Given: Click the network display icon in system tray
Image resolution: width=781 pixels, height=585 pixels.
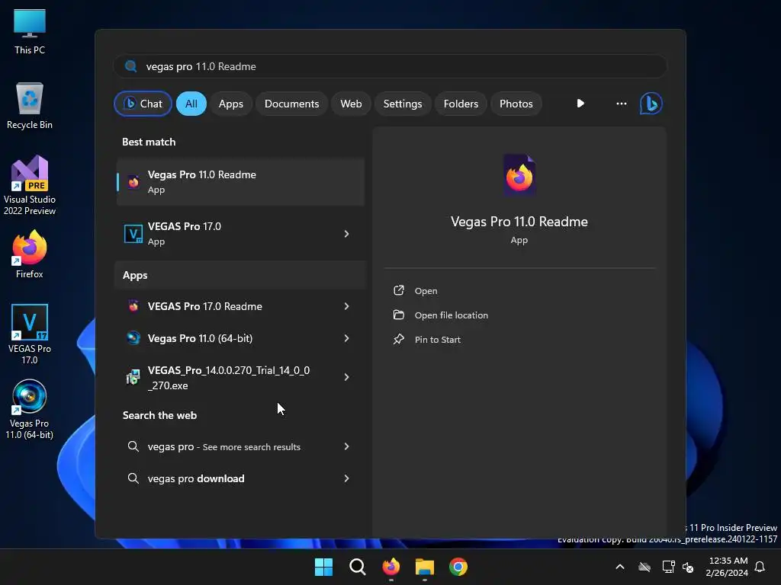Looking at the screenshot, I should click(668, 567).
